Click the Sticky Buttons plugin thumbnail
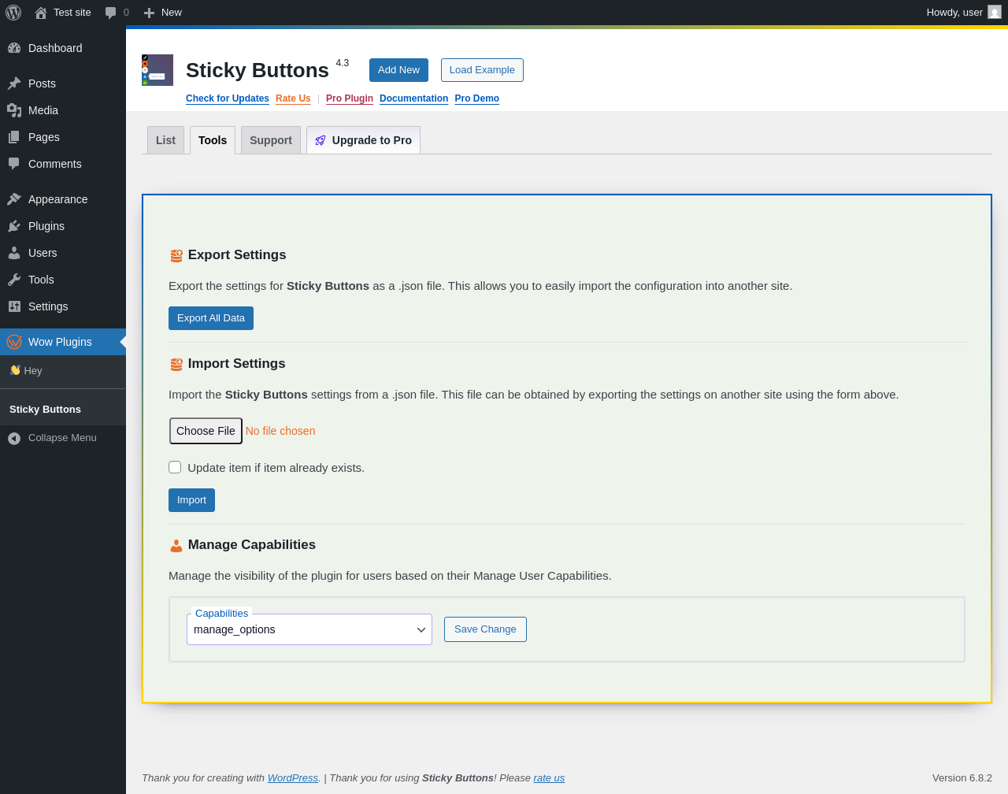This screenshot has width=1008, height=794. pyautogui.click(x=157, y=70)
